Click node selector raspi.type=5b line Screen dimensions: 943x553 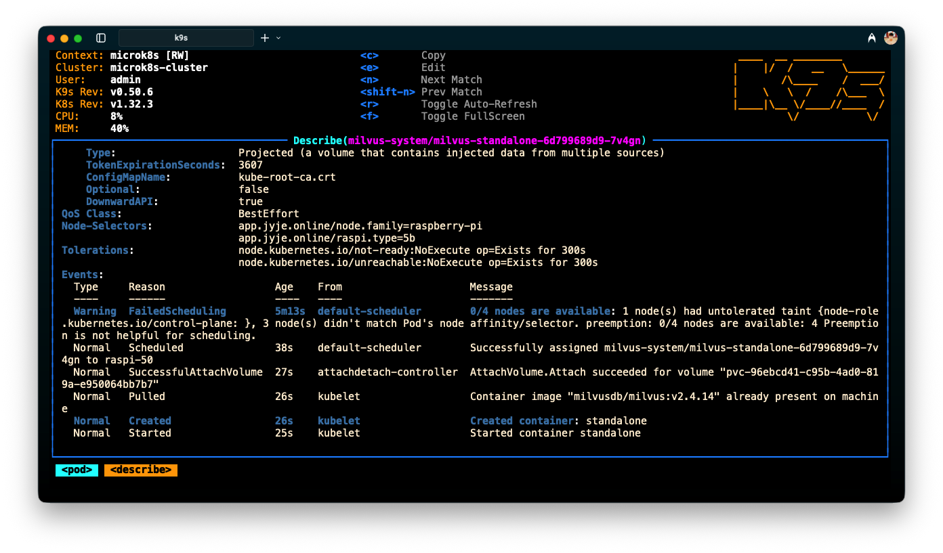327,238
